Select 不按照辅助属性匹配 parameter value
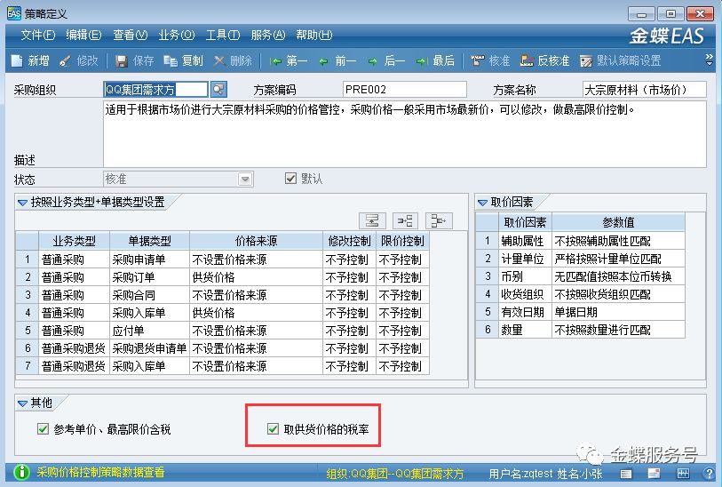Screen dimensions: 722x487 pyautogui.click(x=618, y=241)
